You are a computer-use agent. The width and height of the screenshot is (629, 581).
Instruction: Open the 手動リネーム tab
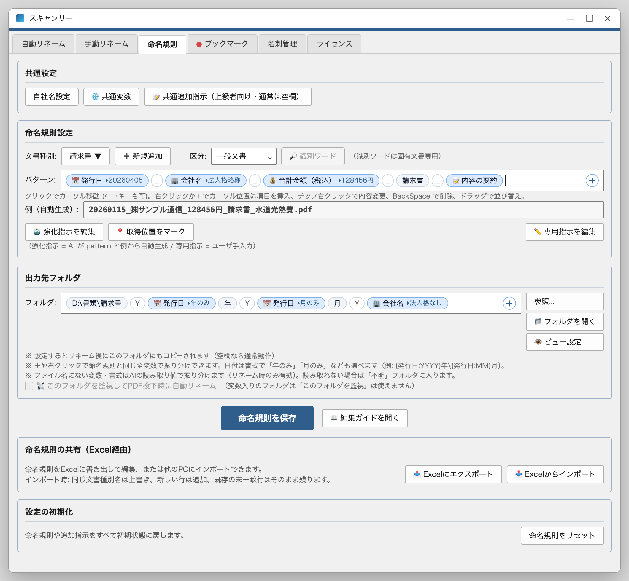point(106,44)
